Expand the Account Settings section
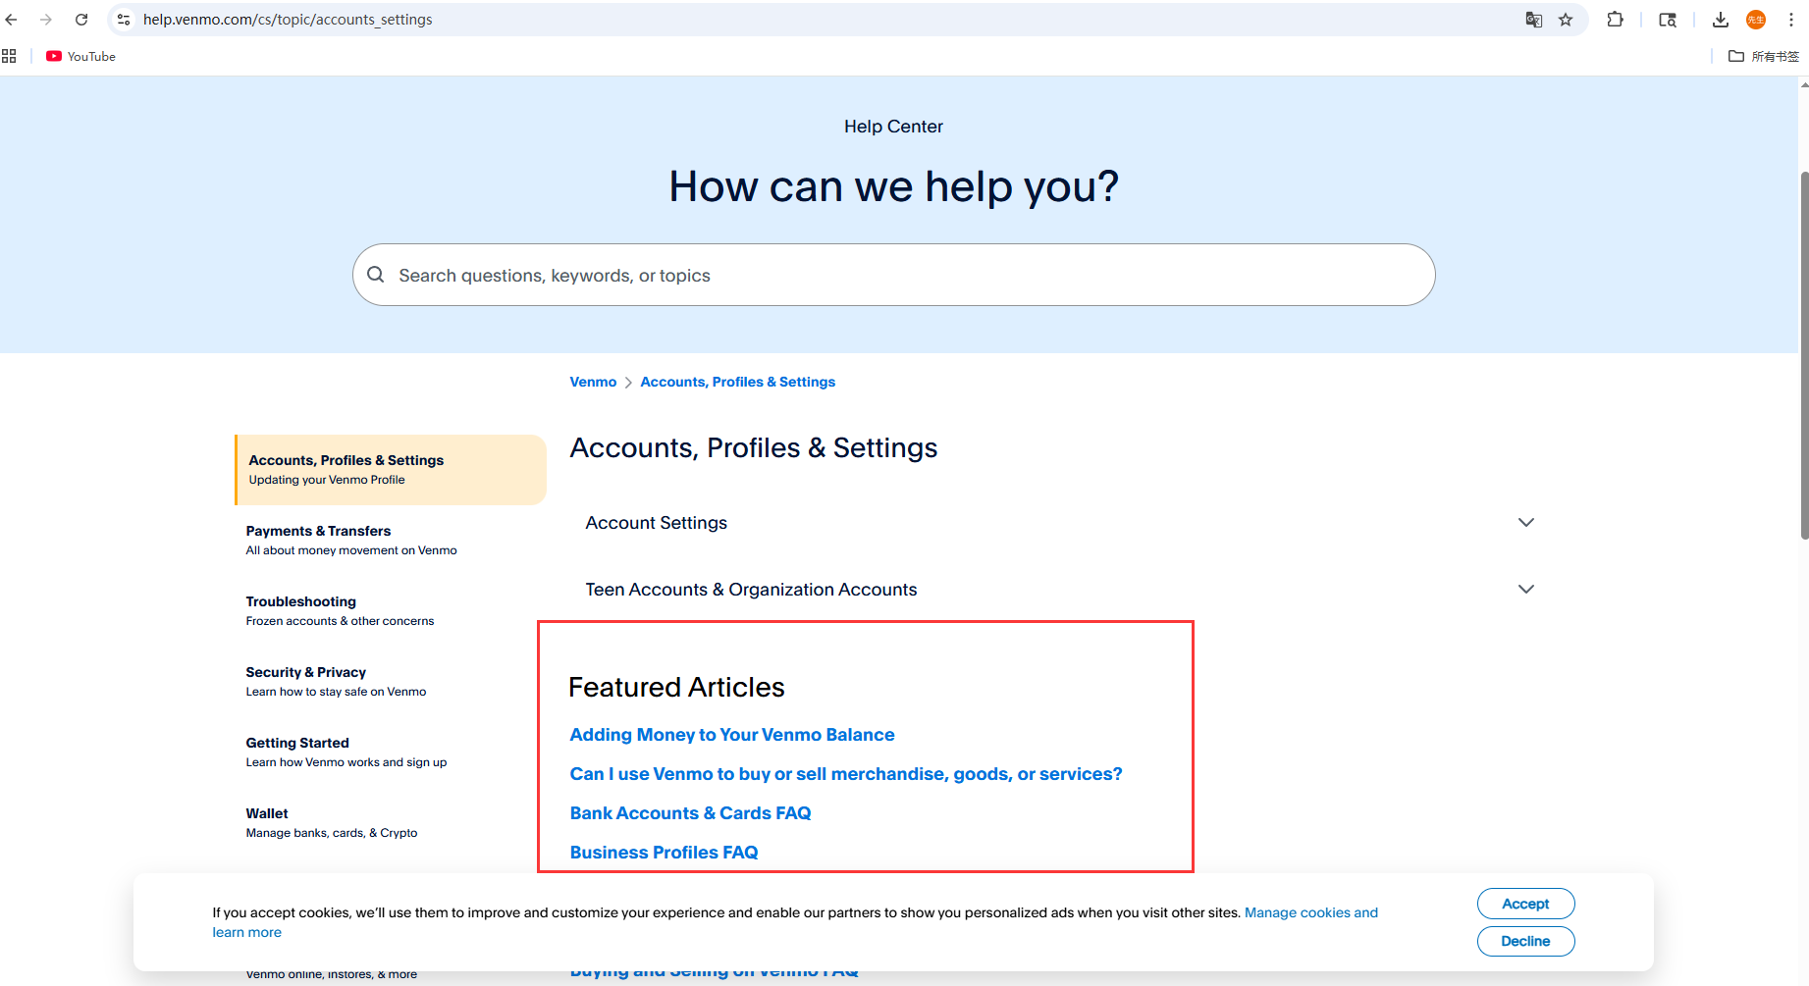Screen dimensions: 1809x986 1525,523
